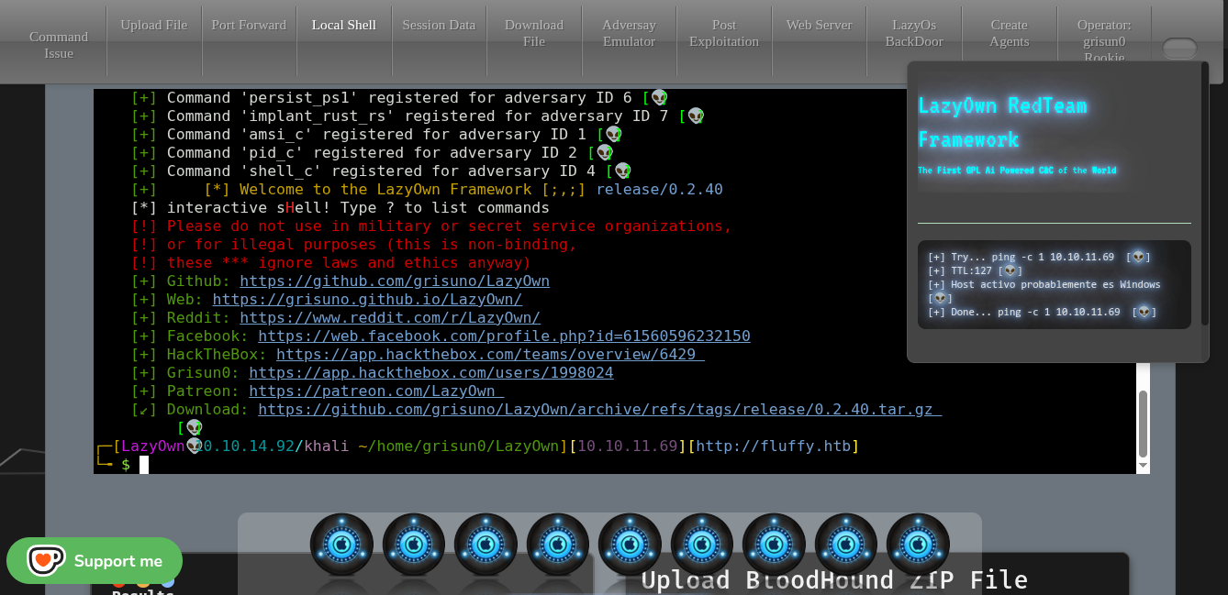The width and height of the screenshot is (1228, 595).
Task: Click the 'release/0.2.40' version text
Action: point(659,190)
